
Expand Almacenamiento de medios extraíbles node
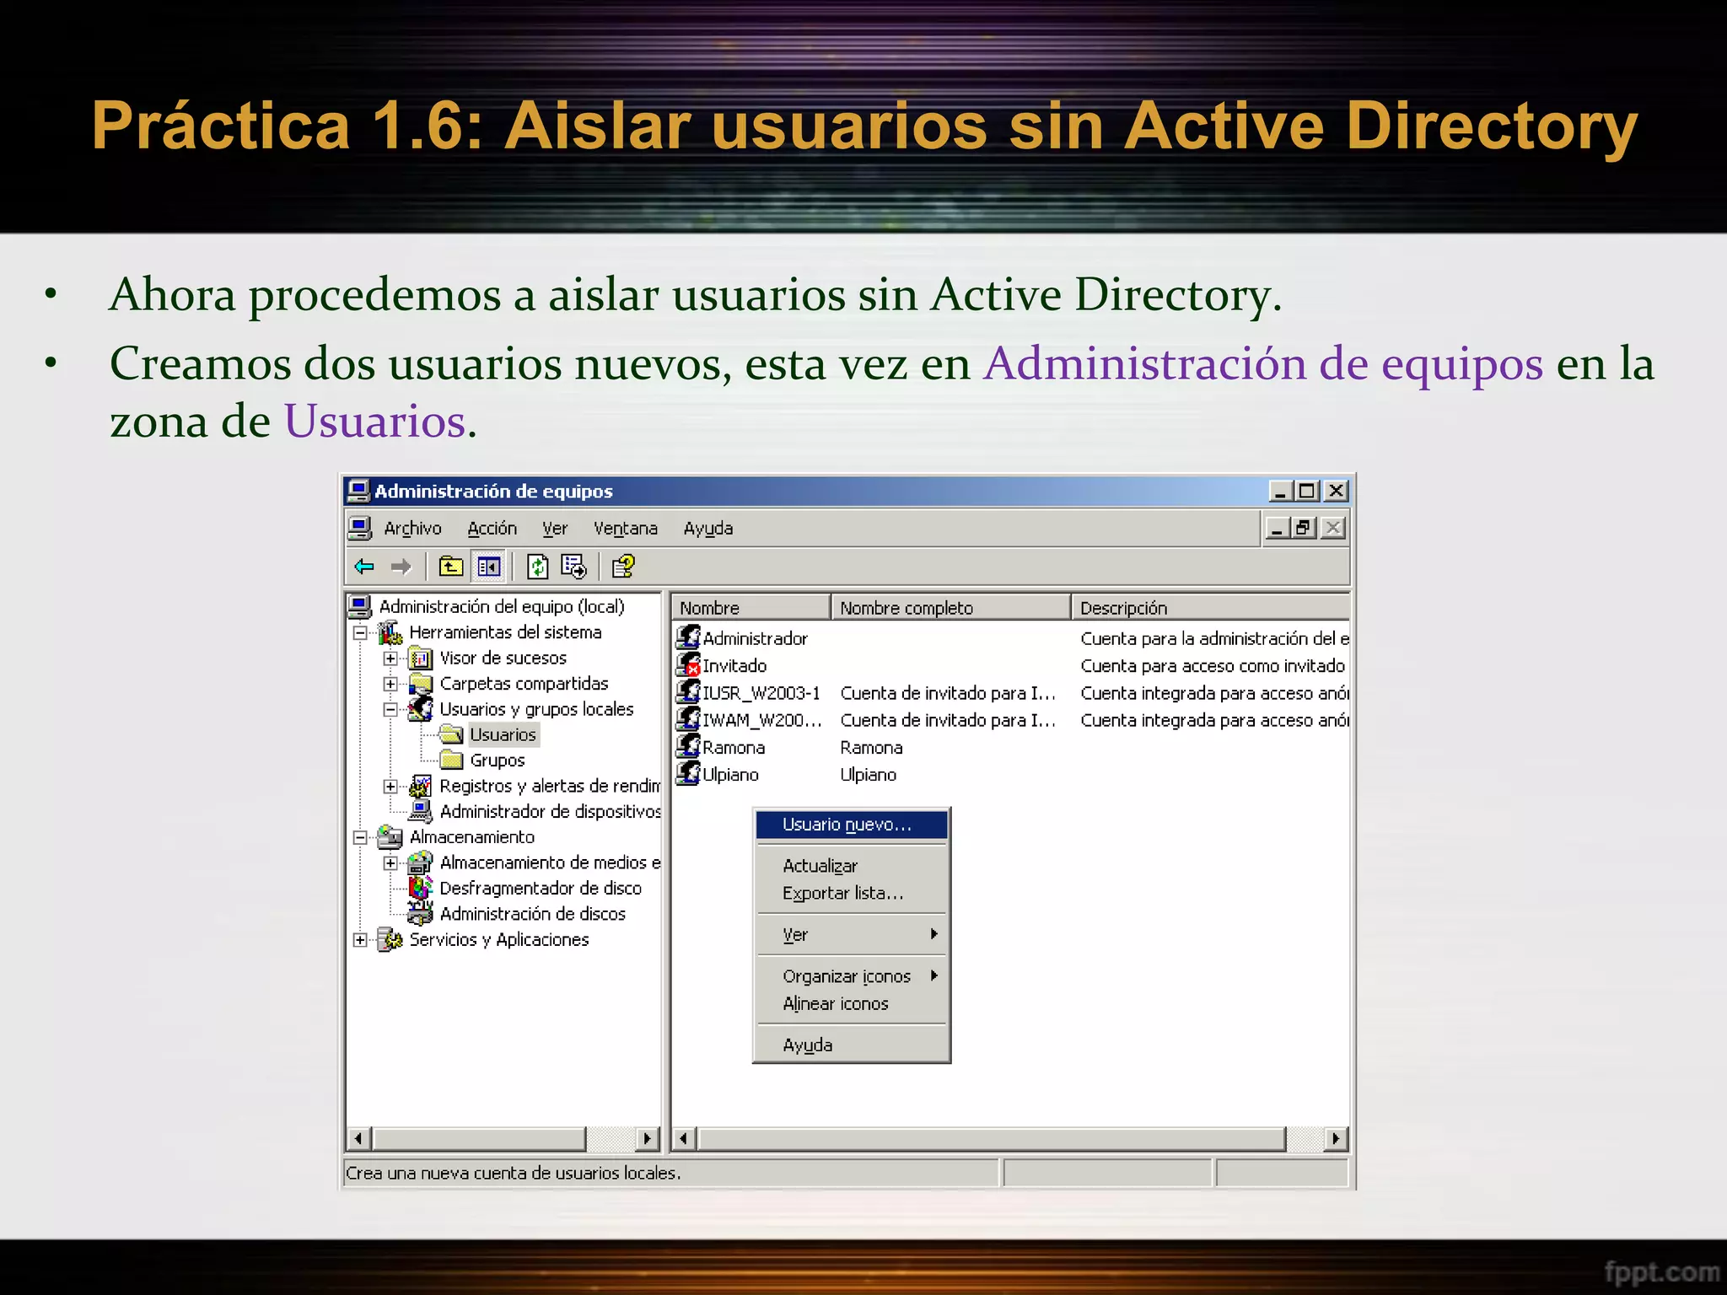pos(390,862)
